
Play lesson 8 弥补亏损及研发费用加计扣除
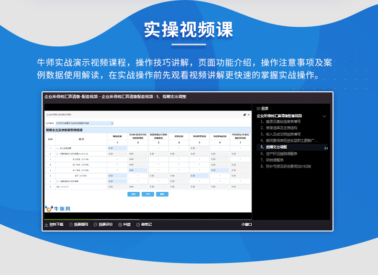(286, 166)
